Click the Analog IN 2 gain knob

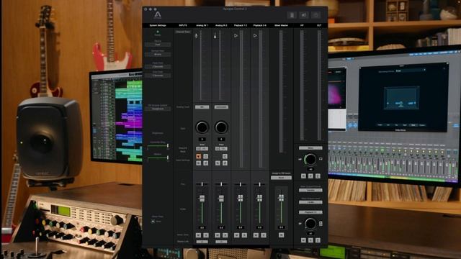[221, 127]
